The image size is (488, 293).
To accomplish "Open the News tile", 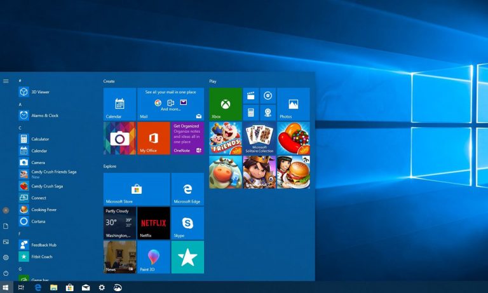I will coord(120,257).
